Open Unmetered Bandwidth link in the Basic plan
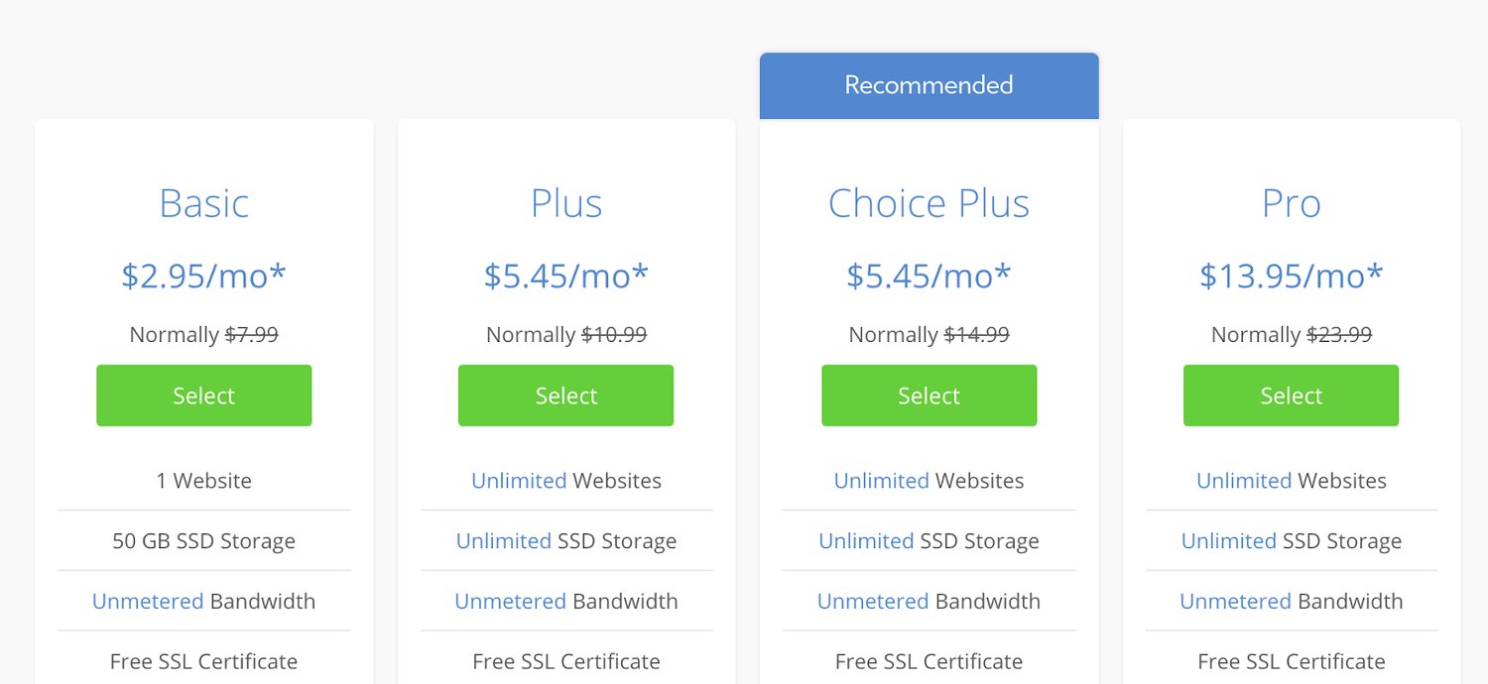The image size is (1488, 684). 148,602
